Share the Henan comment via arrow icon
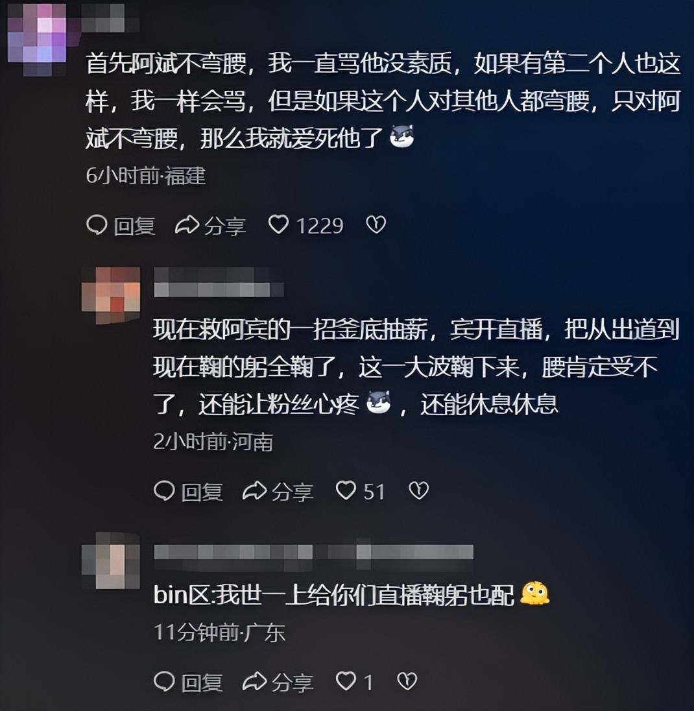 [255, 490]
